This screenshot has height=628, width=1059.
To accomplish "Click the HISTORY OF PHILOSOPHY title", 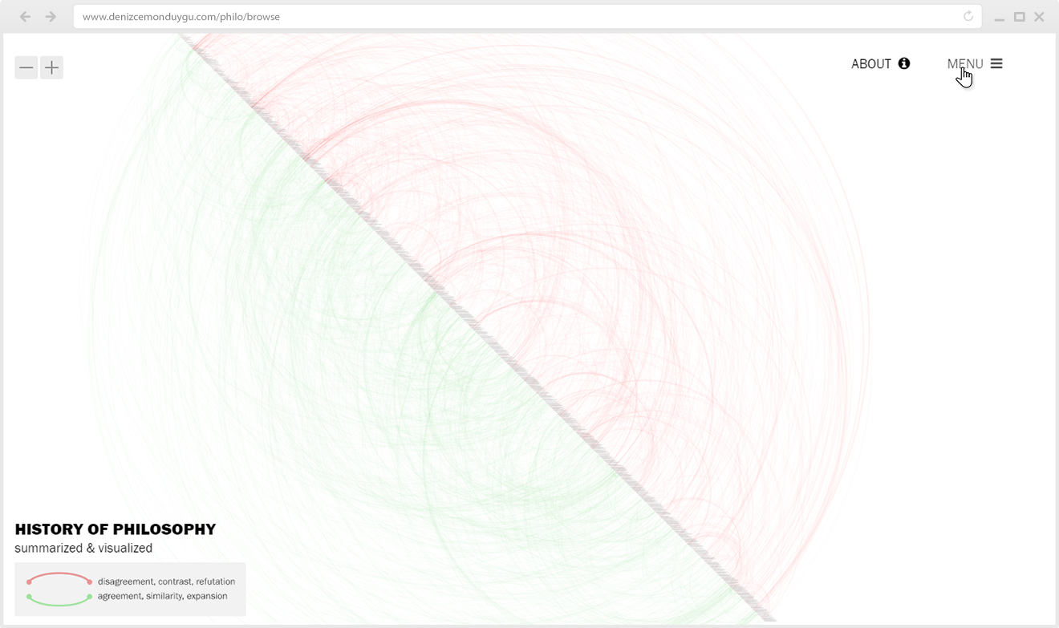I will [x=116, y=529].
